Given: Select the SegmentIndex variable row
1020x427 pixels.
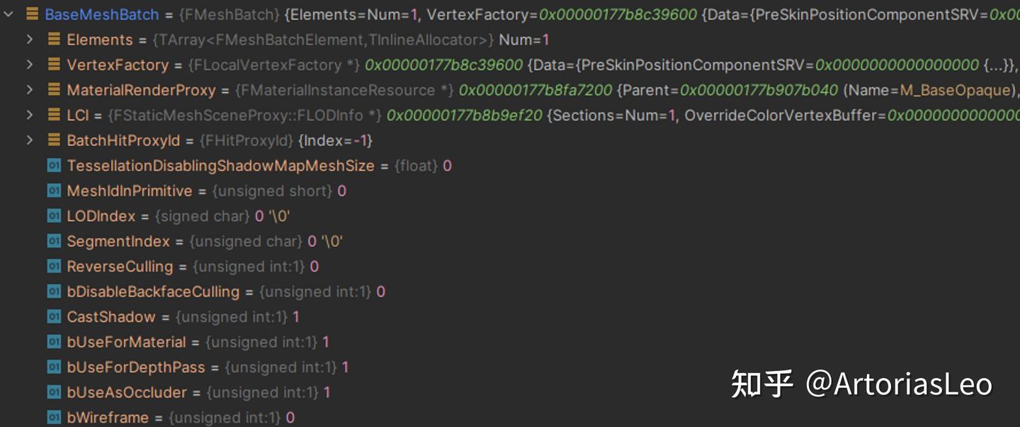Looking at the screenshot, I should point(118,241).
